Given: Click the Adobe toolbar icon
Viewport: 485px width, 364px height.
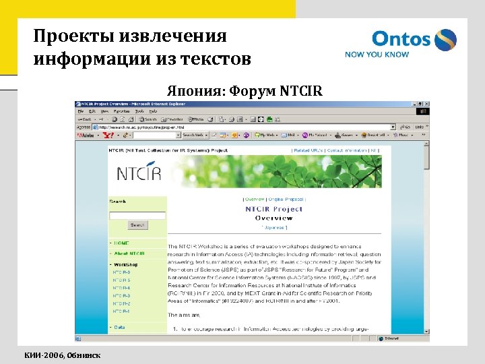Looking at the screenshot, I should tap(86, 135).
